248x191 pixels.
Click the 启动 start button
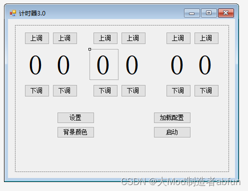[x=172, y=132]
